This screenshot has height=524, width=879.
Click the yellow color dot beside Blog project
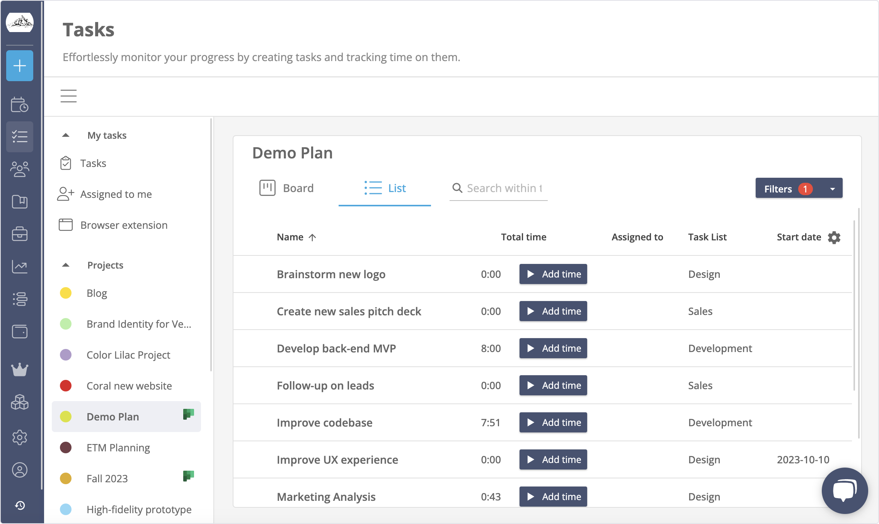(66, 293)
